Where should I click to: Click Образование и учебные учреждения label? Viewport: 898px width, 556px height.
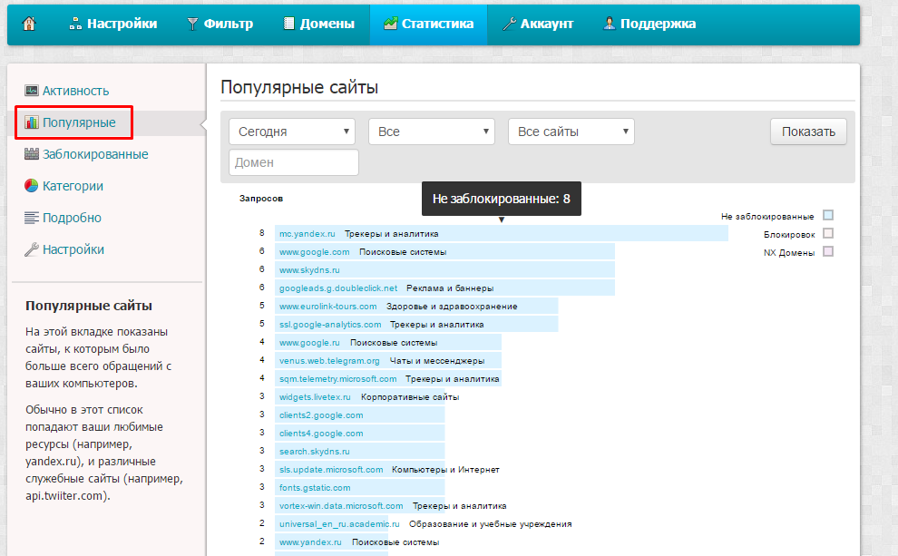pyautogui.click(x=490, y=524)
